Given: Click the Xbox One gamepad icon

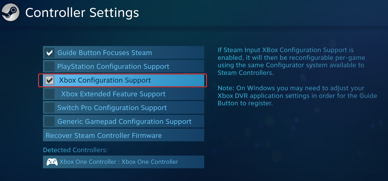Looking at the screenshot, I should [x=52, y=162].
